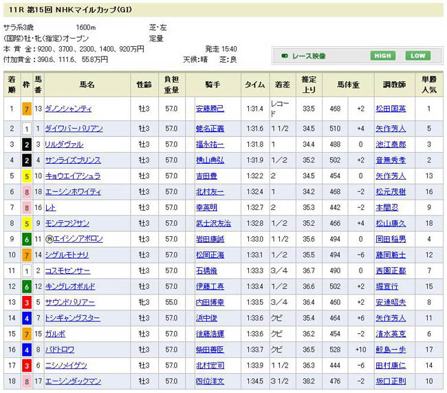
Task: Open horse page for ダイワバーバリアン
Action: point(74,128)
